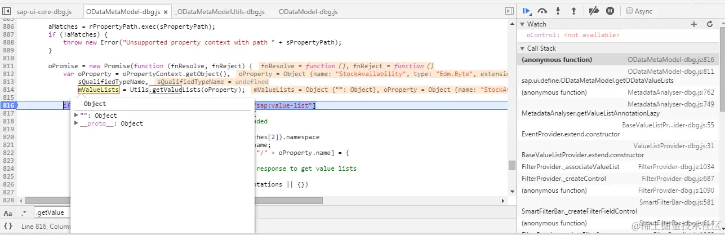This screenshot has width=725, height=235.
Task: Open the _ODataMetaModelUtils-dbg.js tab
Action: [219, 11]
